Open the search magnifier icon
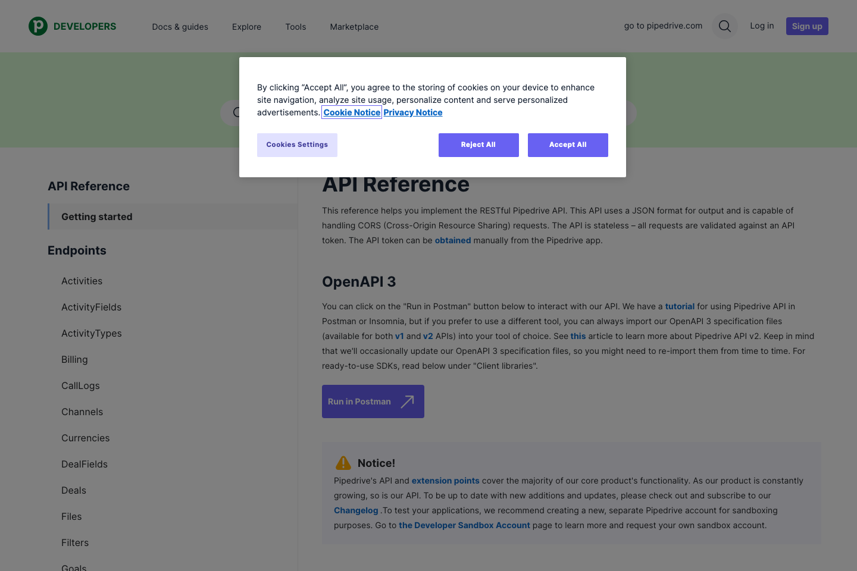 pyautogui.click(x=724, y=26)
